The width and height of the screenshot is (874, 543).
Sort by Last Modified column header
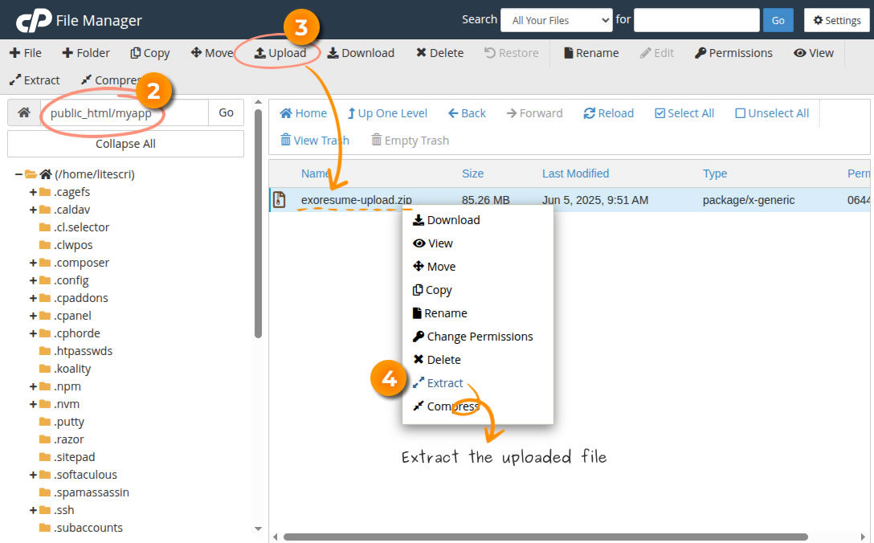[x=576, y=174]
